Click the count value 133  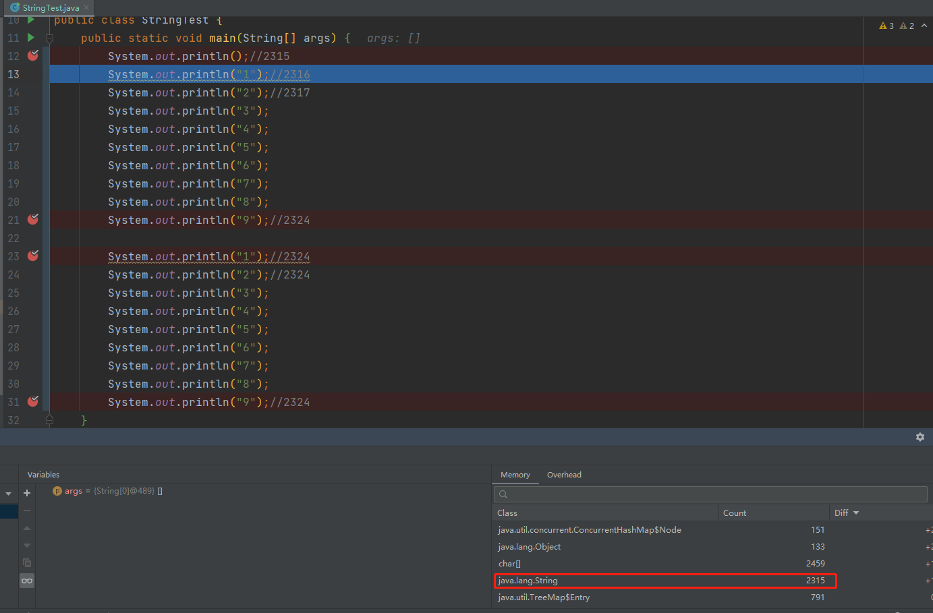(818, 547)
